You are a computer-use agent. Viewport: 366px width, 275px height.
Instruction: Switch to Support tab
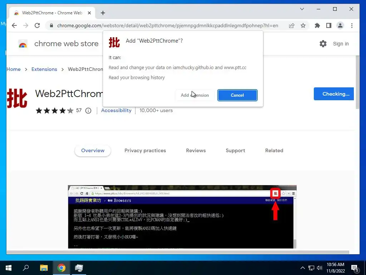(235, 151)
